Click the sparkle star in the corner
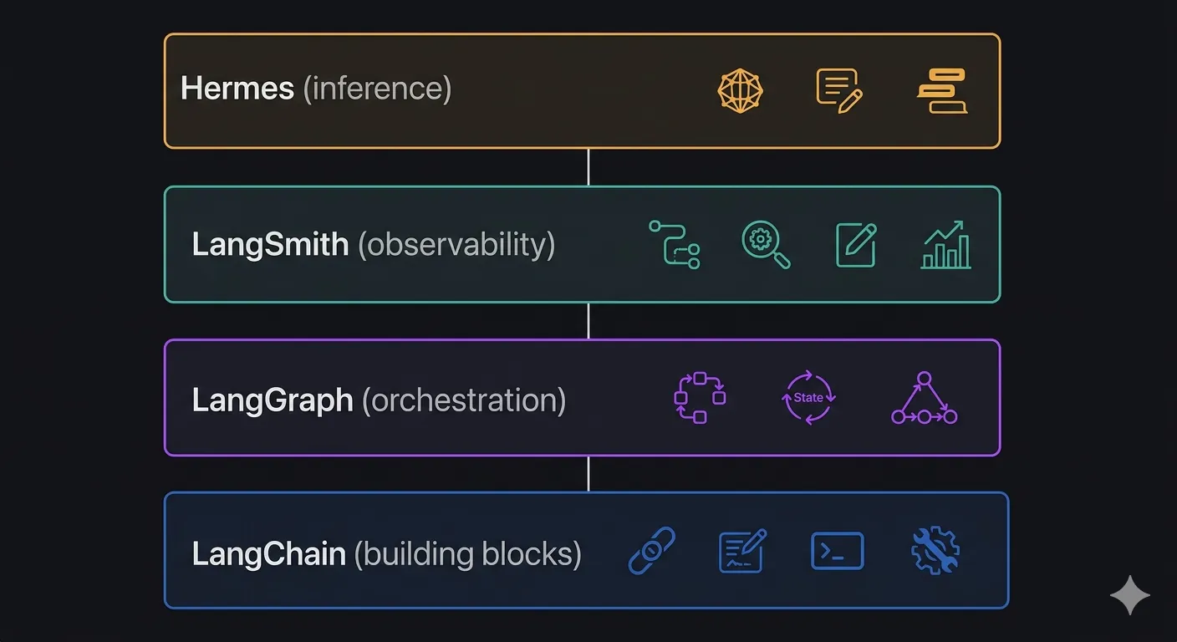1177x642 pixels. pyautogui.click(x=1130, y=595)
